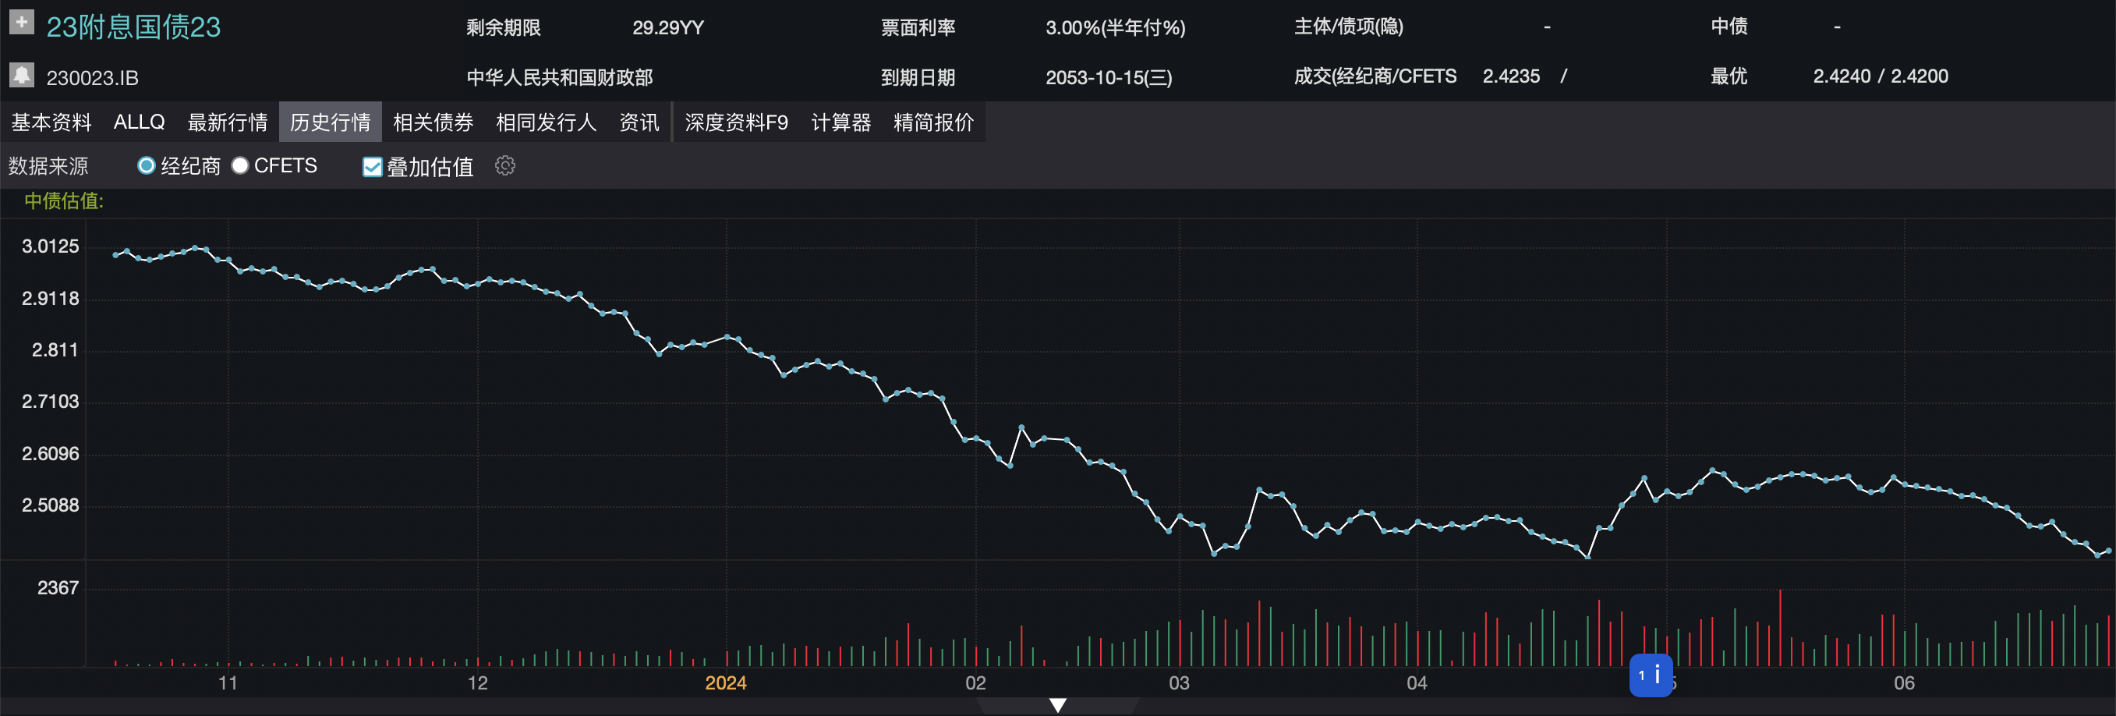Switch to 基本资料 tab
The image size is (2116, 716).
(x=51, y=122)
